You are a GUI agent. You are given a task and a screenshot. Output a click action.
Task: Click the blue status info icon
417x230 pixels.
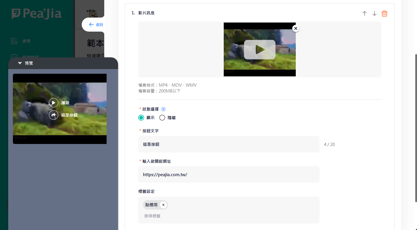(163, 109)
